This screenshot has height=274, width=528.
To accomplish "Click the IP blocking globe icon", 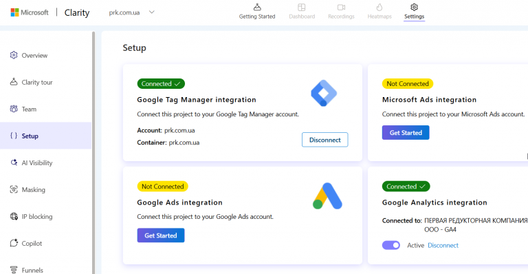I will [x=14, y=216].
